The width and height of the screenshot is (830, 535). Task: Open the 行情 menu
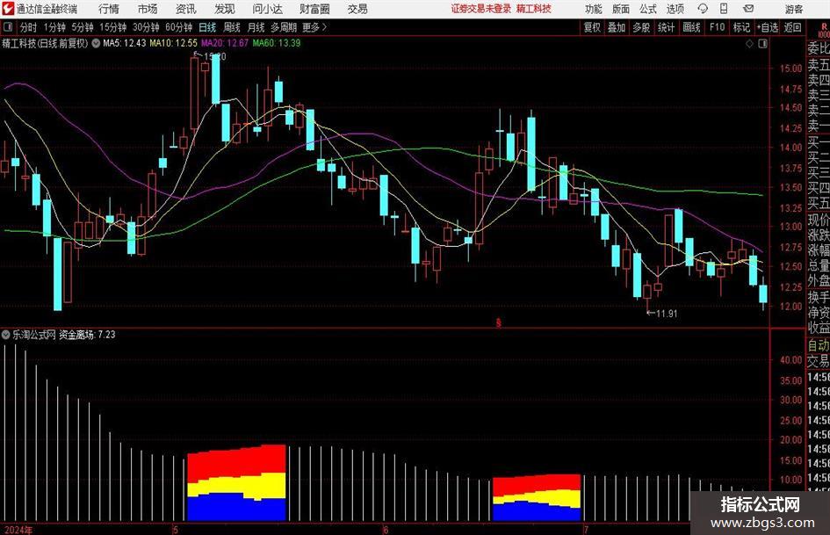(109, 9)
